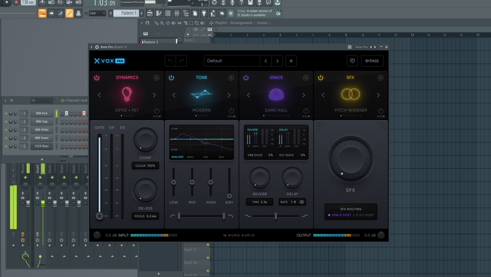The height and width of the screenshot is (277, 491).
Task: Switch to next Tone style arrow
Action: [x=229, y=95]
